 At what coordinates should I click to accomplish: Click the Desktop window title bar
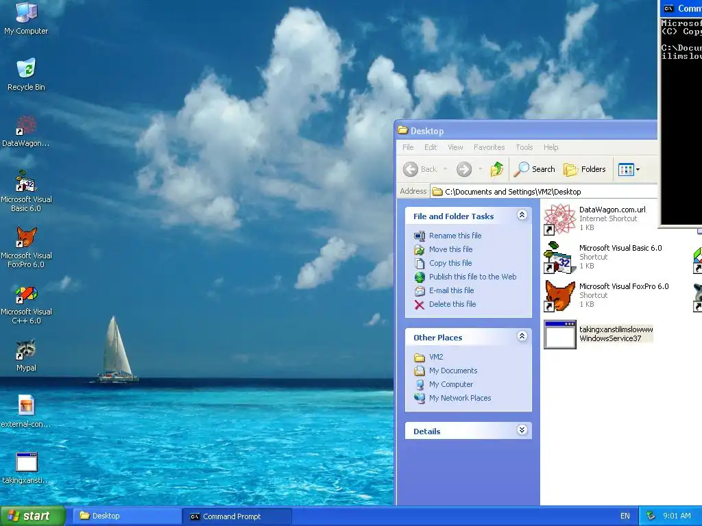pos(526,131)
